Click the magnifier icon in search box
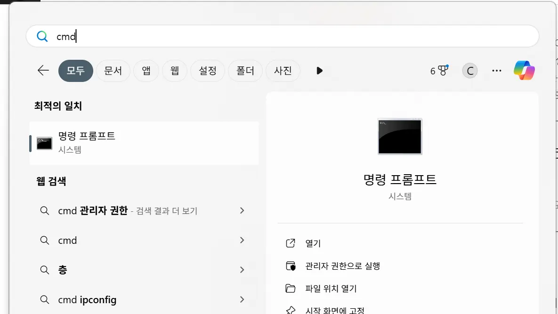 click(x=42, y=36)
